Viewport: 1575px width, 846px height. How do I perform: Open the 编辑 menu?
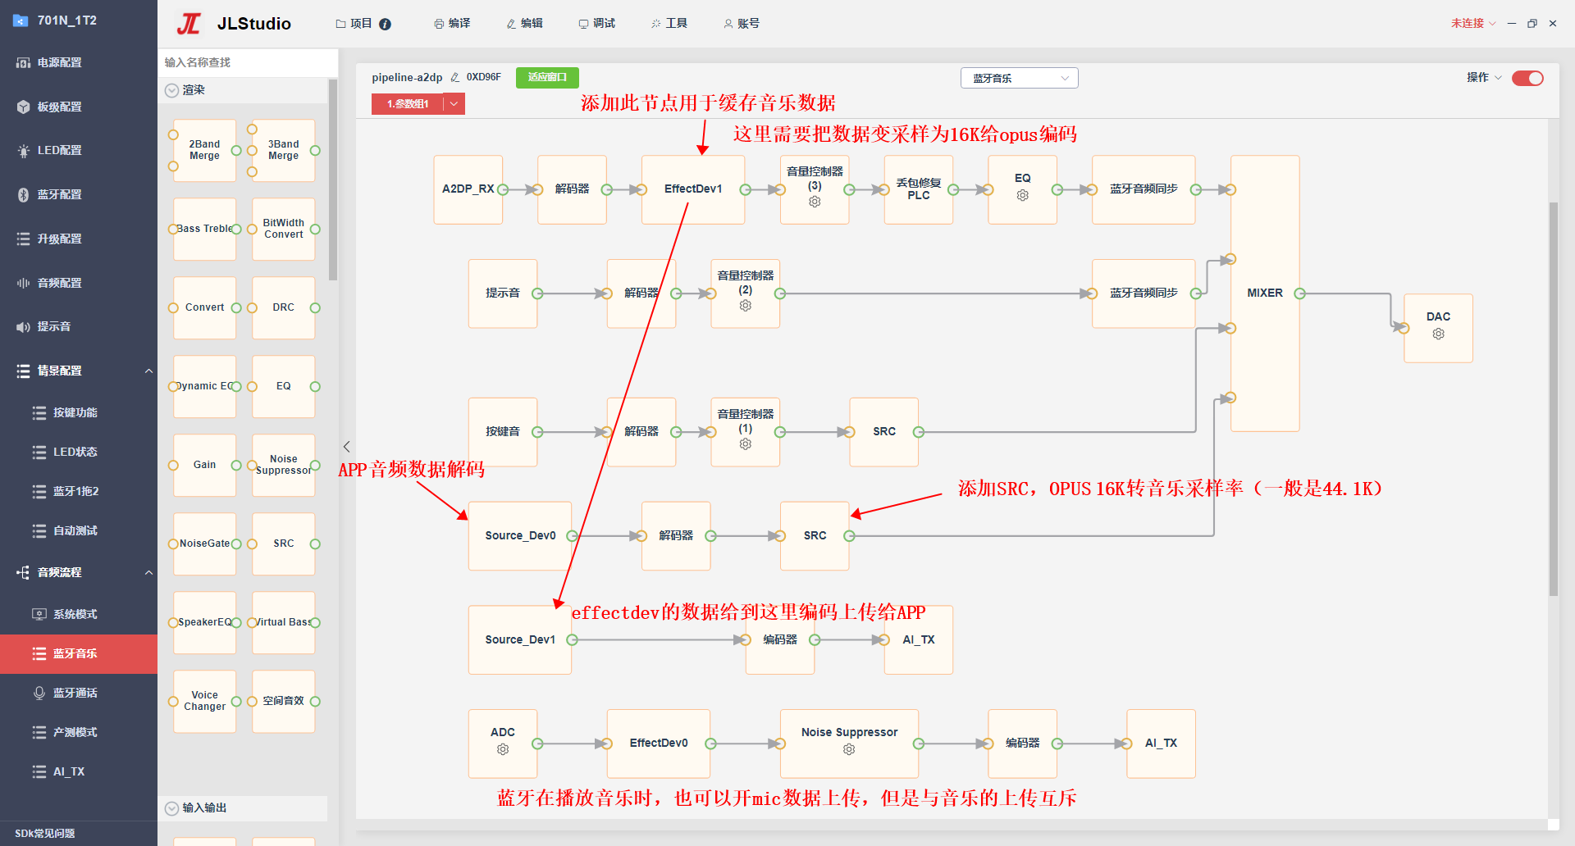tap(525, 24)
